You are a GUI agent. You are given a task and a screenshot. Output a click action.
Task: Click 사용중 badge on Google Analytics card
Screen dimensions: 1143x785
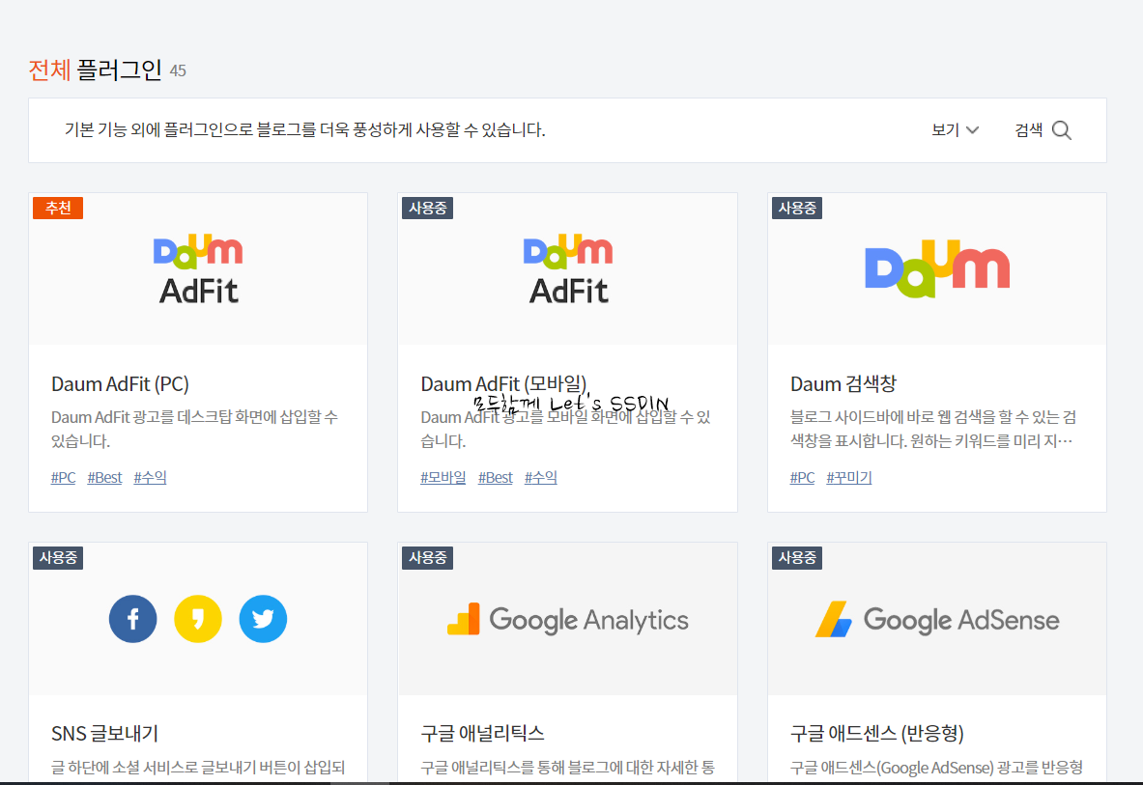[x=428, y=558]
